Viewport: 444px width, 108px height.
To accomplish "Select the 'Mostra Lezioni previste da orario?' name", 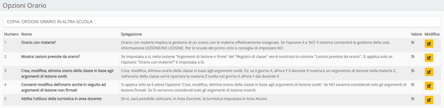I will pos(51,57).
